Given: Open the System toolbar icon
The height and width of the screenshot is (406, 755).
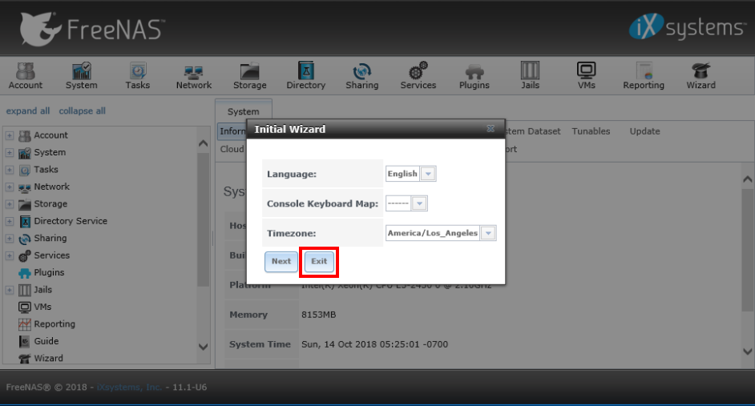Looking at the screenshot, I should 82,76.
